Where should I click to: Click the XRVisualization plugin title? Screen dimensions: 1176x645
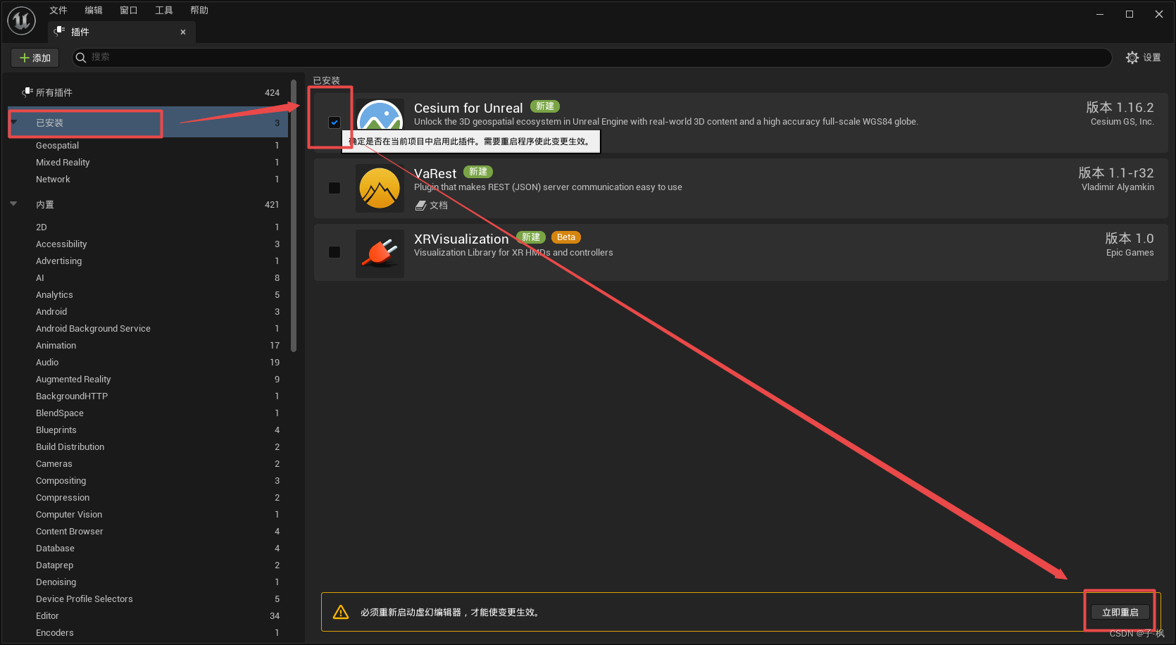pyautogui.click(x=461, y=239)
